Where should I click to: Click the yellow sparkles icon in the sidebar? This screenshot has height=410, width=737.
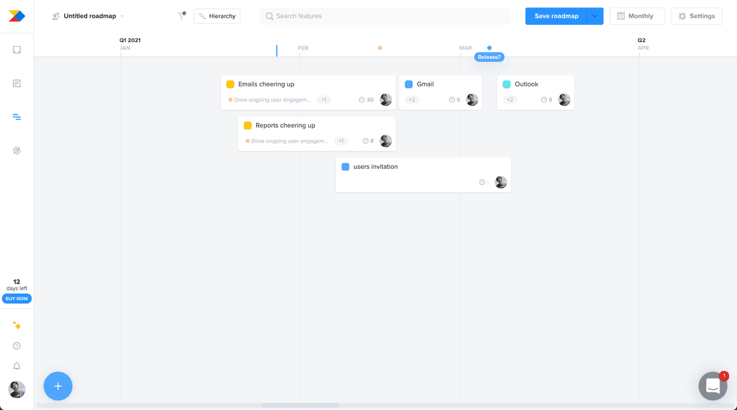point(16,326)
